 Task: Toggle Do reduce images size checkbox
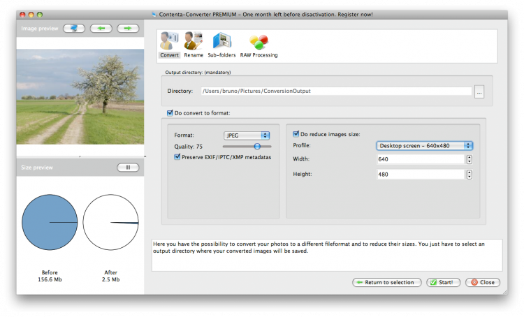coord(296,134)
